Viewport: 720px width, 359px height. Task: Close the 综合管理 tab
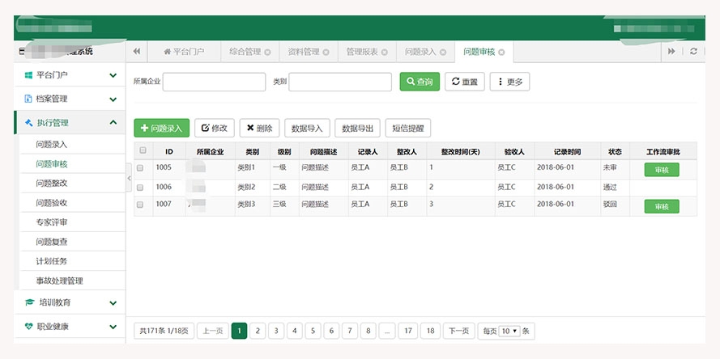(267, 52)
